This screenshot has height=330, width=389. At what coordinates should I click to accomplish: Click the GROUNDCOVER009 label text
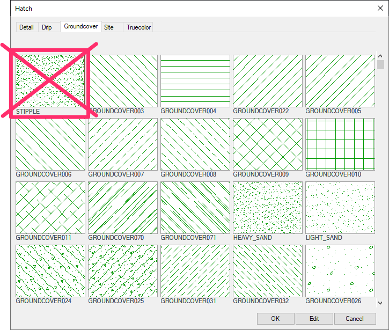click(x=261, y=174)
